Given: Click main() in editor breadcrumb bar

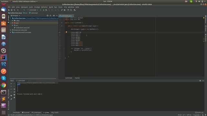Looking at the screenshot, I should point(77,78).
